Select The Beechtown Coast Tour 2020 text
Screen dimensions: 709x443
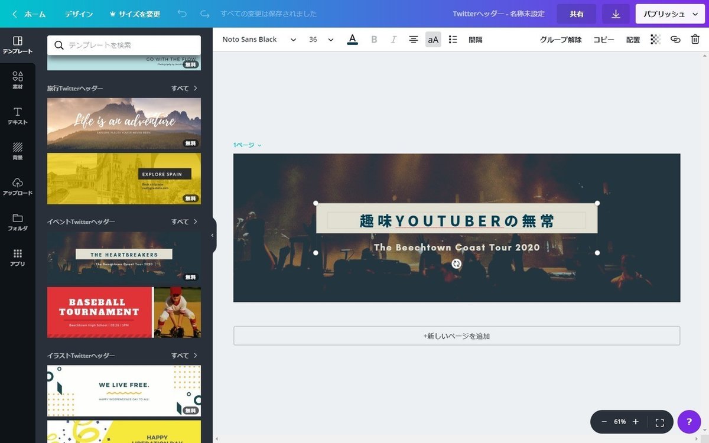[457, 247]
